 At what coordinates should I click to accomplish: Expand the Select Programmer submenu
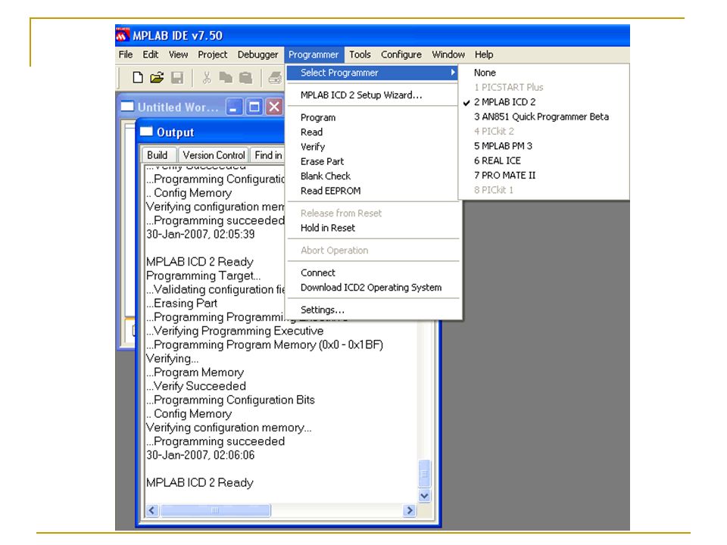click(373, 73)
